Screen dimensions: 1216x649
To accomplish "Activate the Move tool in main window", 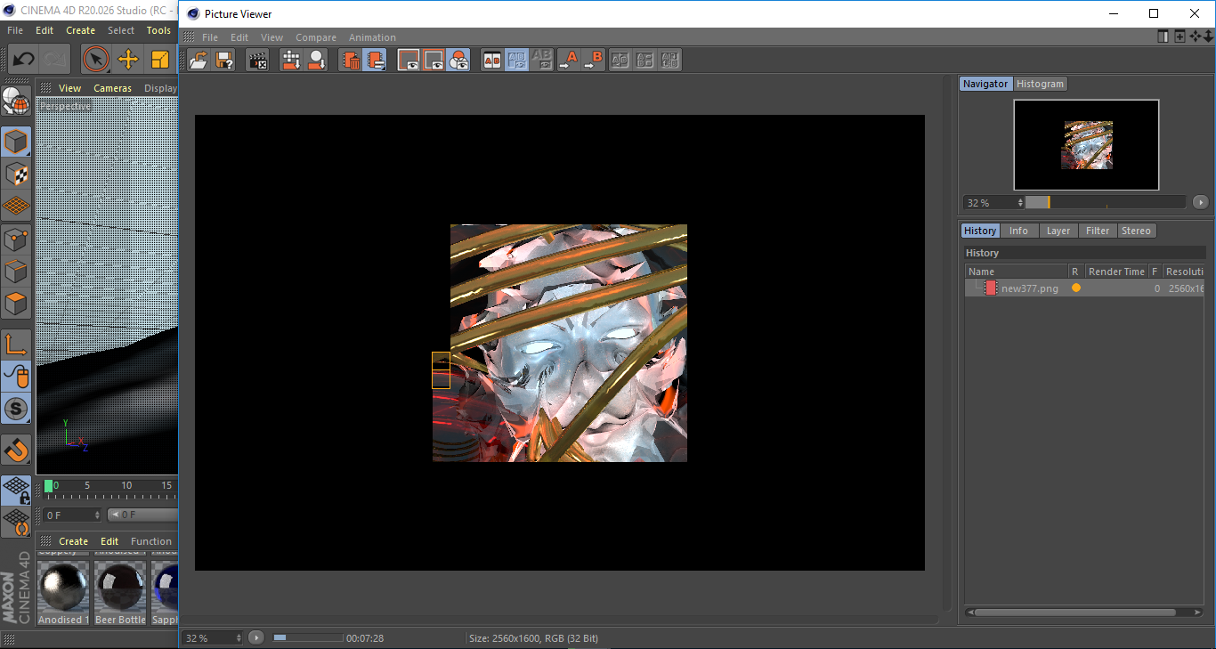I will pos(128,60).
